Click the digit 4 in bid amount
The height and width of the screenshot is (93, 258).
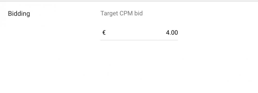coord(168,33)
